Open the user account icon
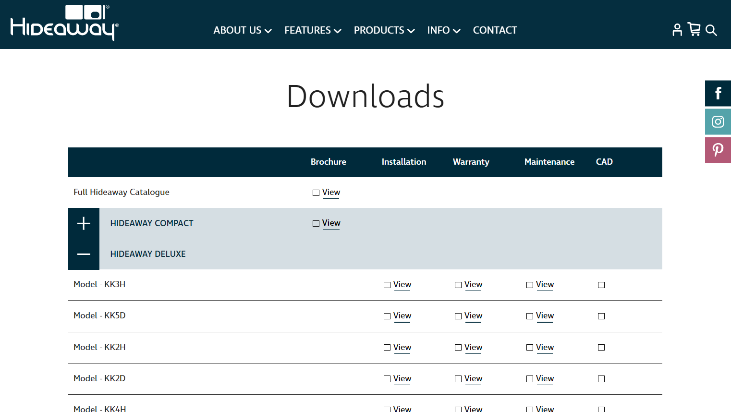Screen dimensions: 731x412 click(x=677, y=30)
